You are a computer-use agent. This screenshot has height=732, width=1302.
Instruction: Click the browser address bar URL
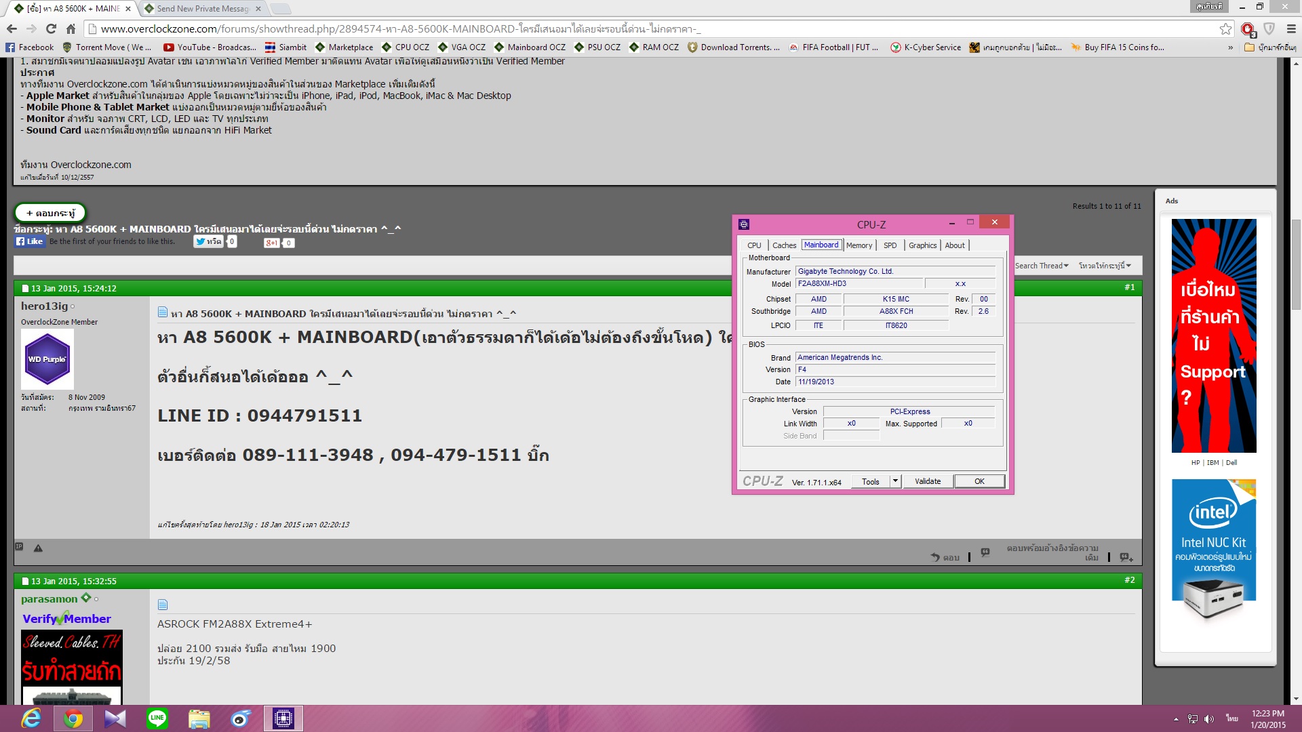[x=400, y=28]
